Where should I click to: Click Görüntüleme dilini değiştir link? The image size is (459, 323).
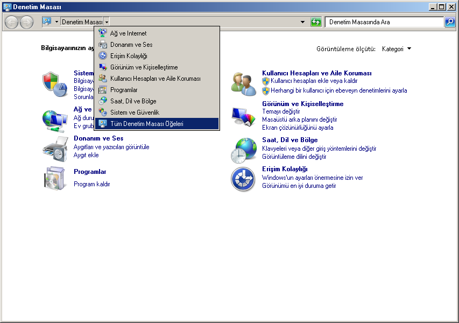pos(294,157)
